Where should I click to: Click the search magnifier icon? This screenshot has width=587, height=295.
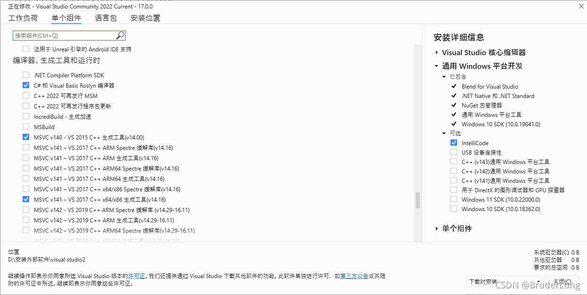(x=120, y=35)
